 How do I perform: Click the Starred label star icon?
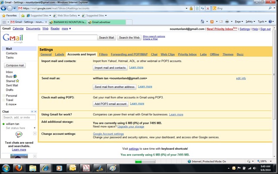(x=17, y=81)
